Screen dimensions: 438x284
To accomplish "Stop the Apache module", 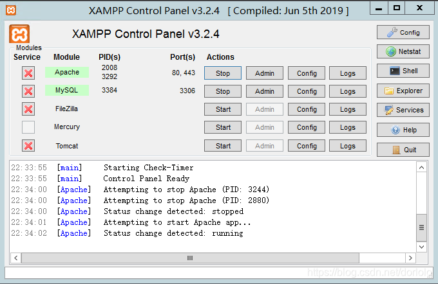I will (x=223, y=73).
